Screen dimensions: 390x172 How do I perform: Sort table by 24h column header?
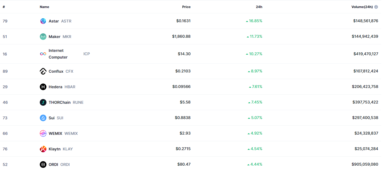pyautogui.click(x=259, y=7)
